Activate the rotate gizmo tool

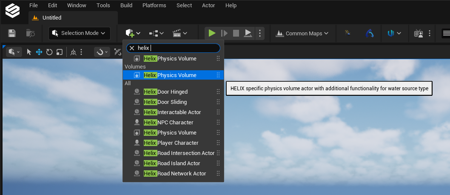[49, 52]
